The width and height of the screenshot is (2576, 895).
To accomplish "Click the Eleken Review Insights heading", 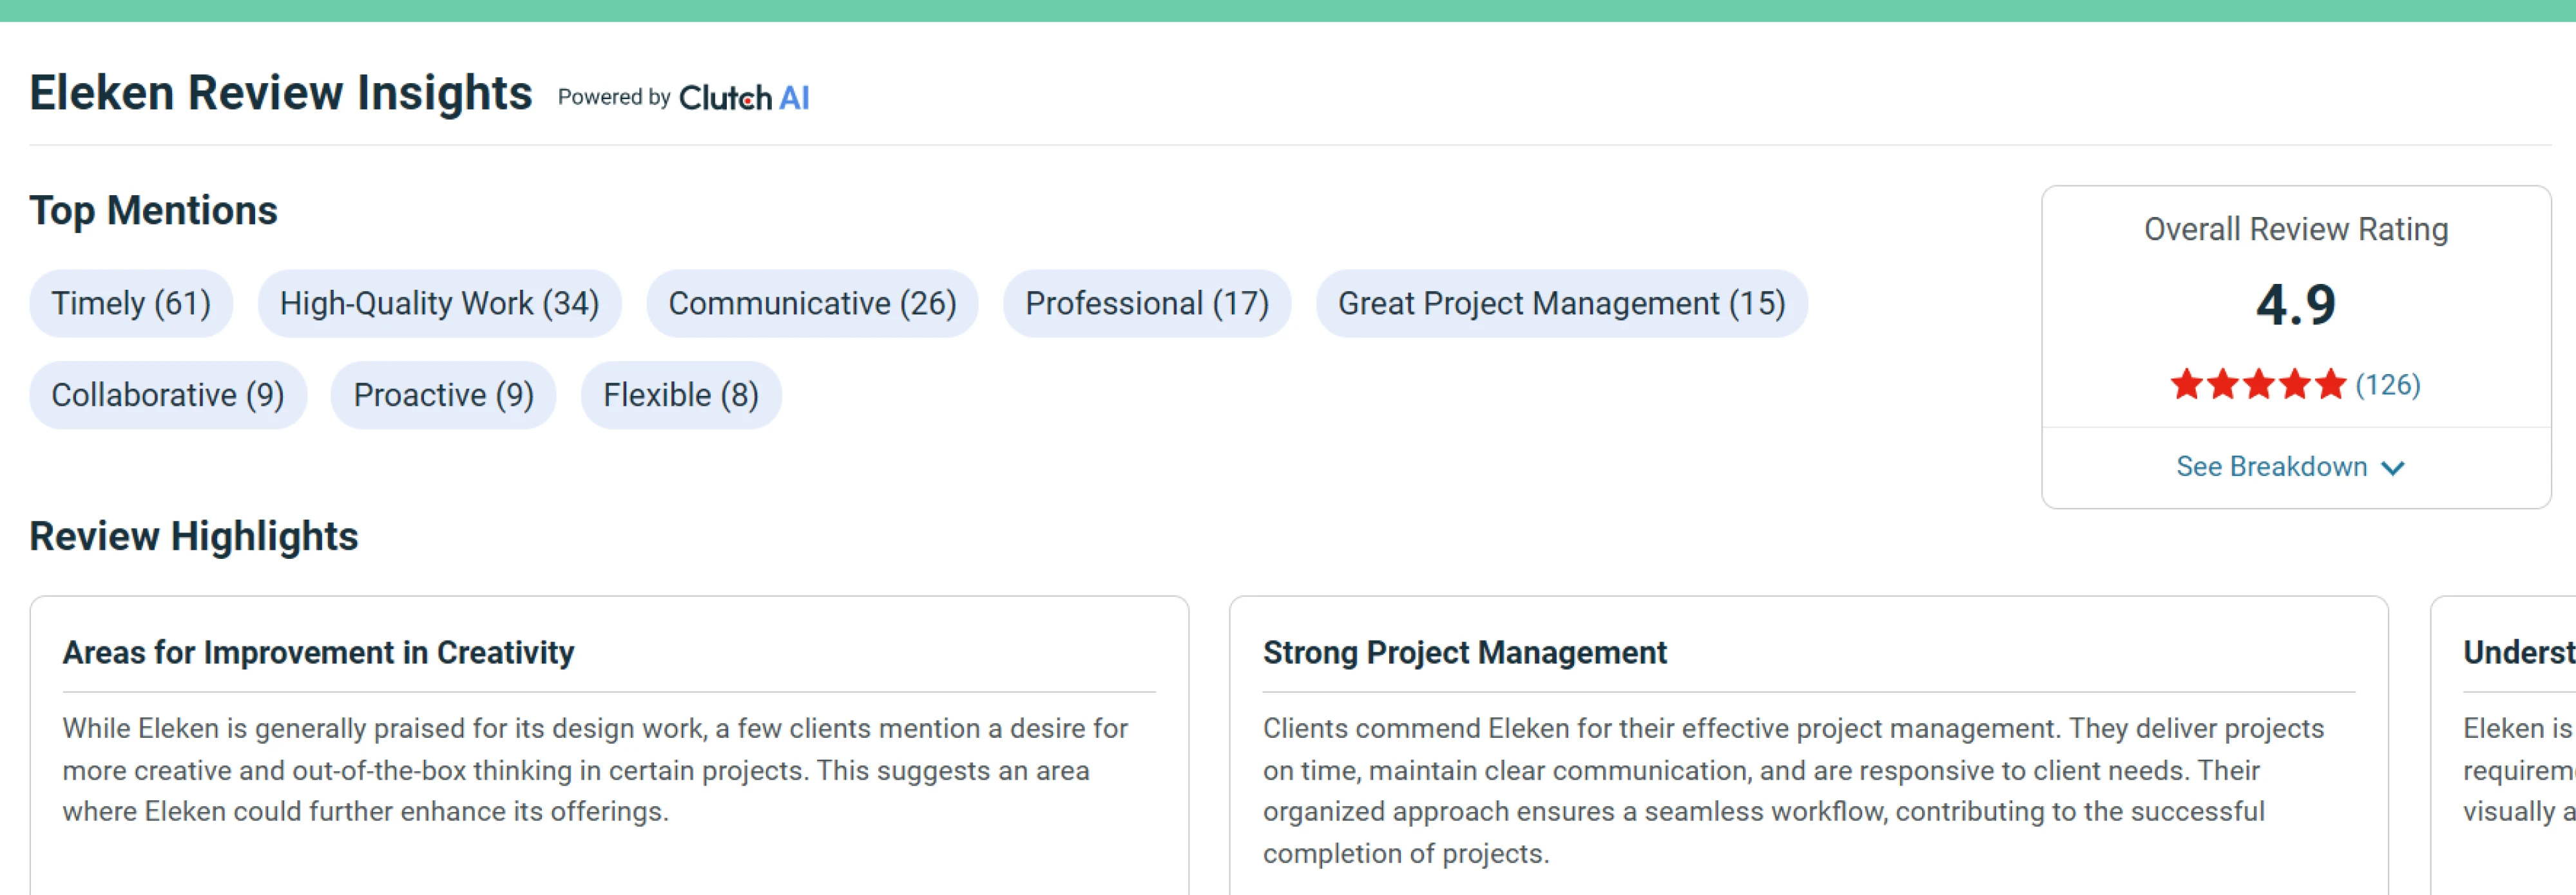I will 281,93.
